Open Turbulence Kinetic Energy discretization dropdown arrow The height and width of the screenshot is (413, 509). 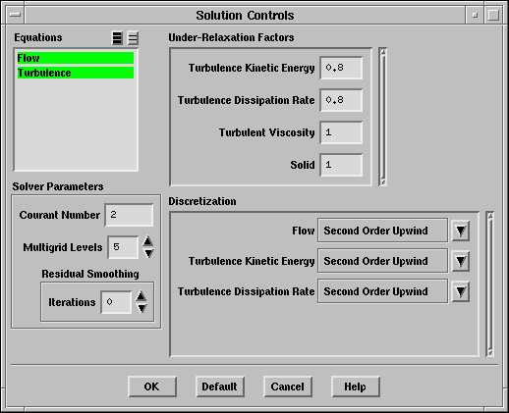[x=461, y=261]
